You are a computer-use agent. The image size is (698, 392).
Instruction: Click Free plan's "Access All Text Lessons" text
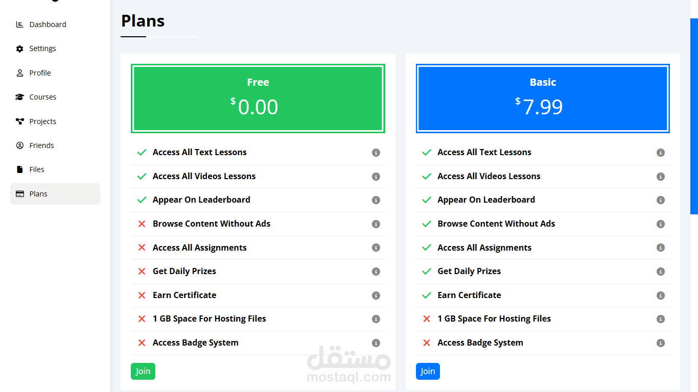[x=200, y=152]
